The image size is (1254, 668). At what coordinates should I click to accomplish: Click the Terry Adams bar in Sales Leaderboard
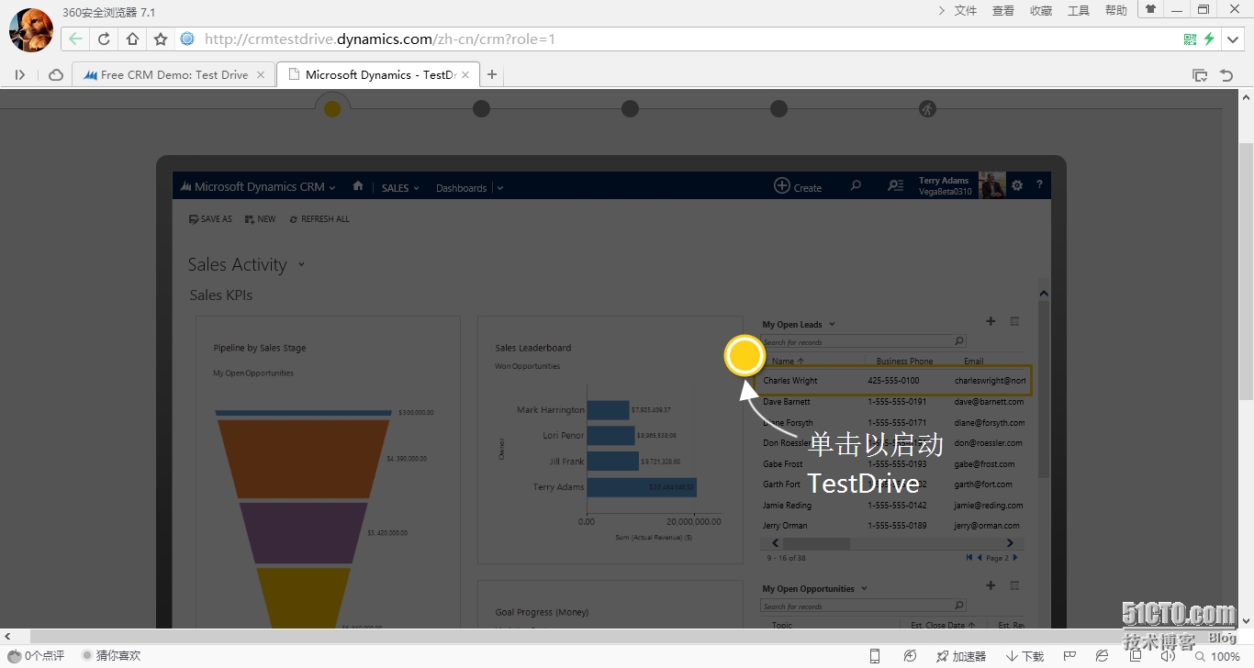coord(642,487)
